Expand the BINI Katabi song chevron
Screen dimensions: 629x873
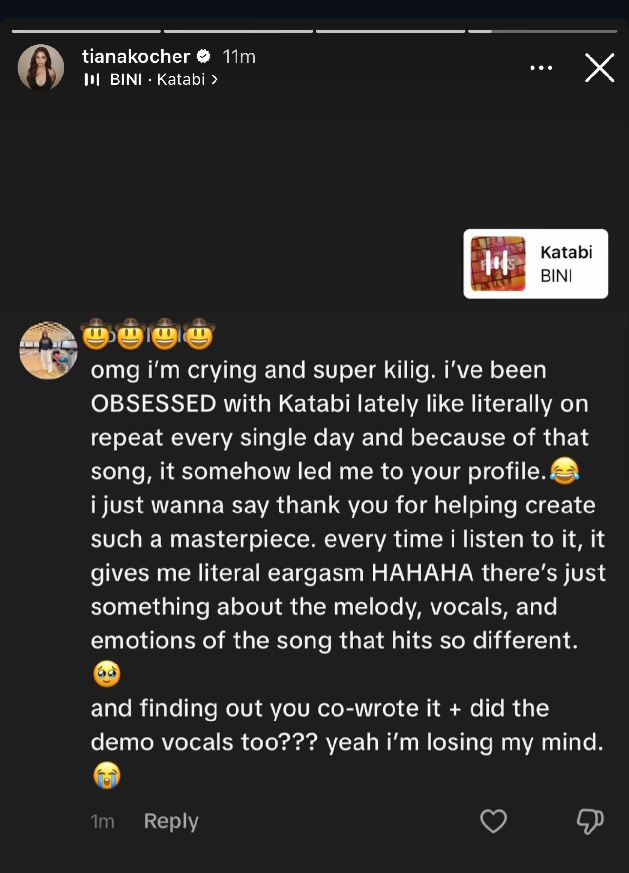click(214, 79)
